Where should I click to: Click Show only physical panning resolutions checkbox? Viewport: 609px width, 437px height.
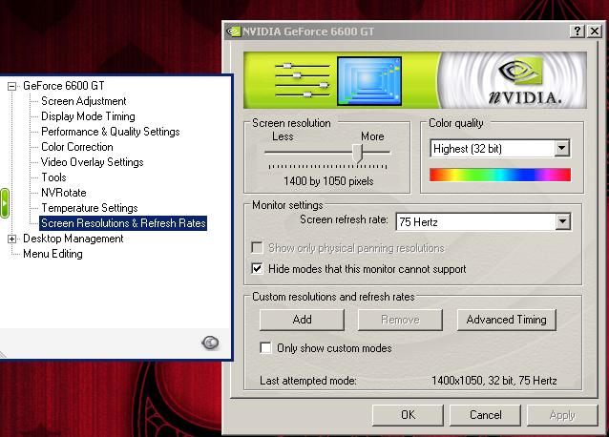point(257,248)
